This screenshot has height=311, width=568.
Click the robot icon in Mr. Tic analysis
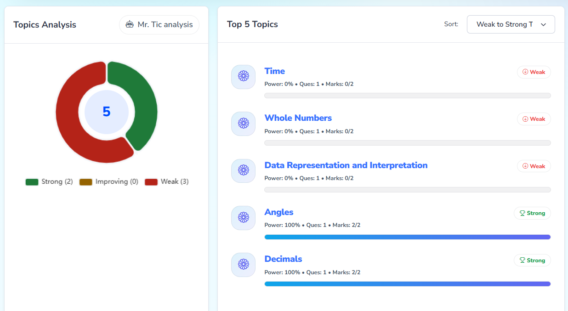tap(130, 25)
